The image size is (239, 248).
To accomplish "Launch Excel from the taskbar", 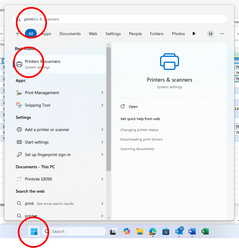I will pos(205,231).
